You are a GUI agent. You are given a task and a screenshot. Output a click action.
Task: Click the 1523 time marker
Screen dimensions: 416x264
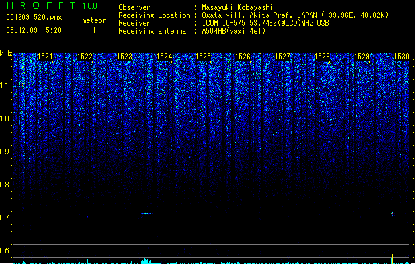click(124, 57)
